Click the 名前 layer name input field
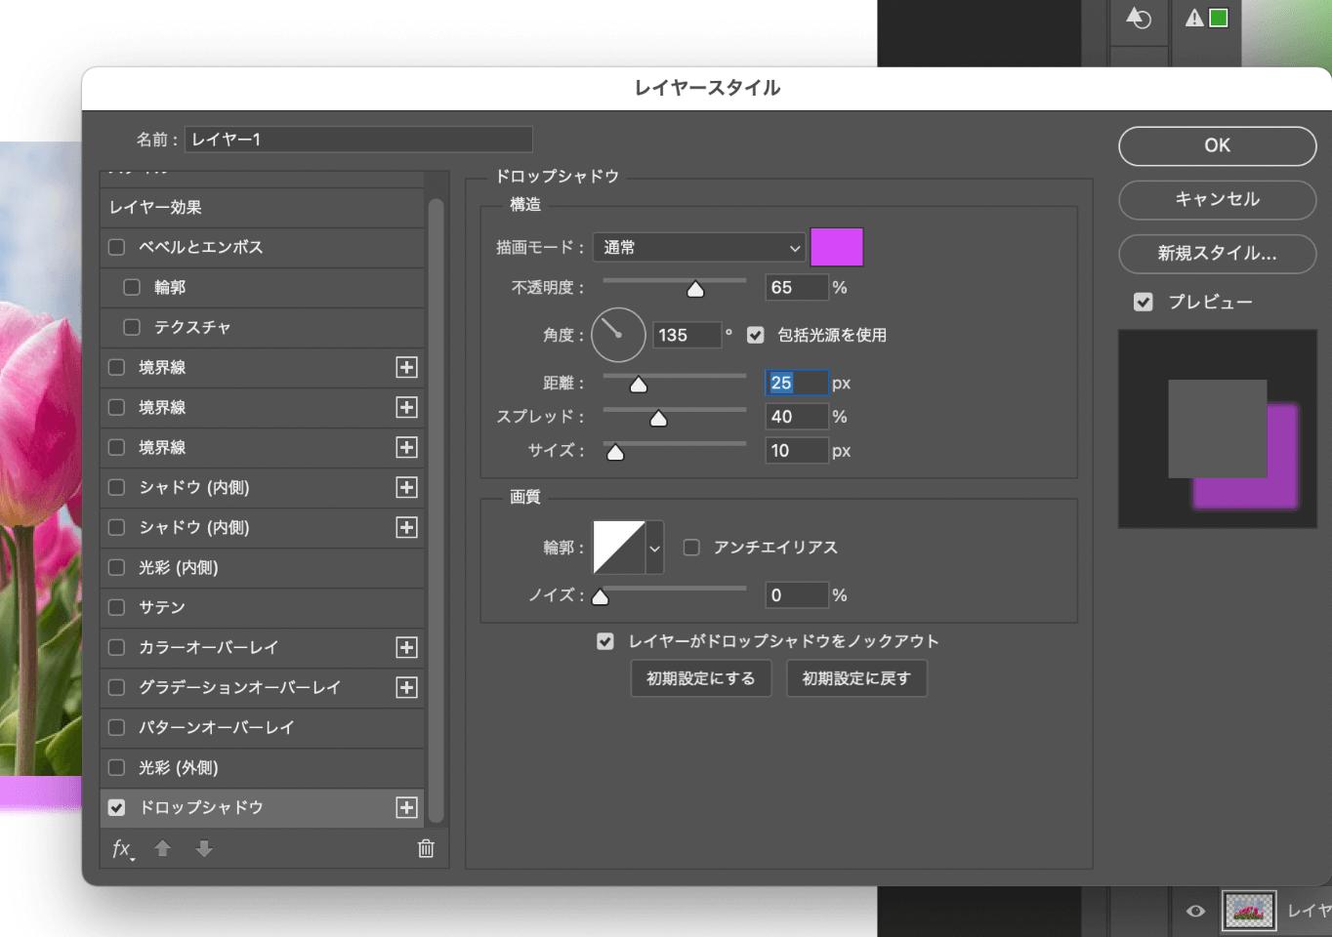1332x937 pixels. click(x=357, y=140)
